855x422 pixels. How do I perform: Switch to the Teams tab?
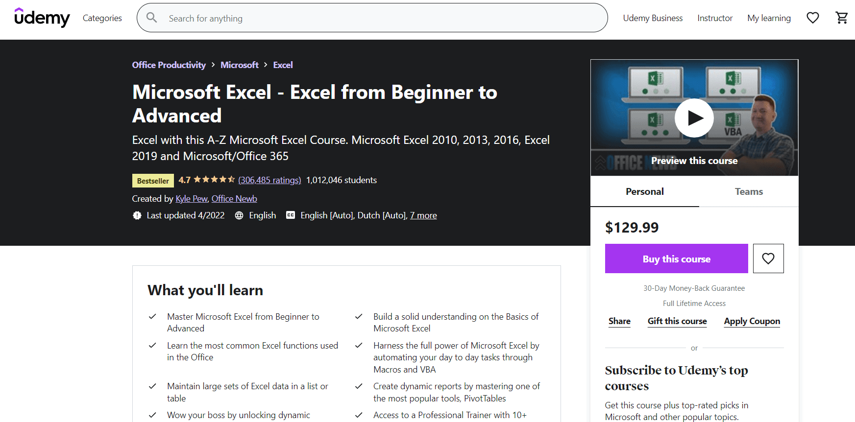click(748, 191)
